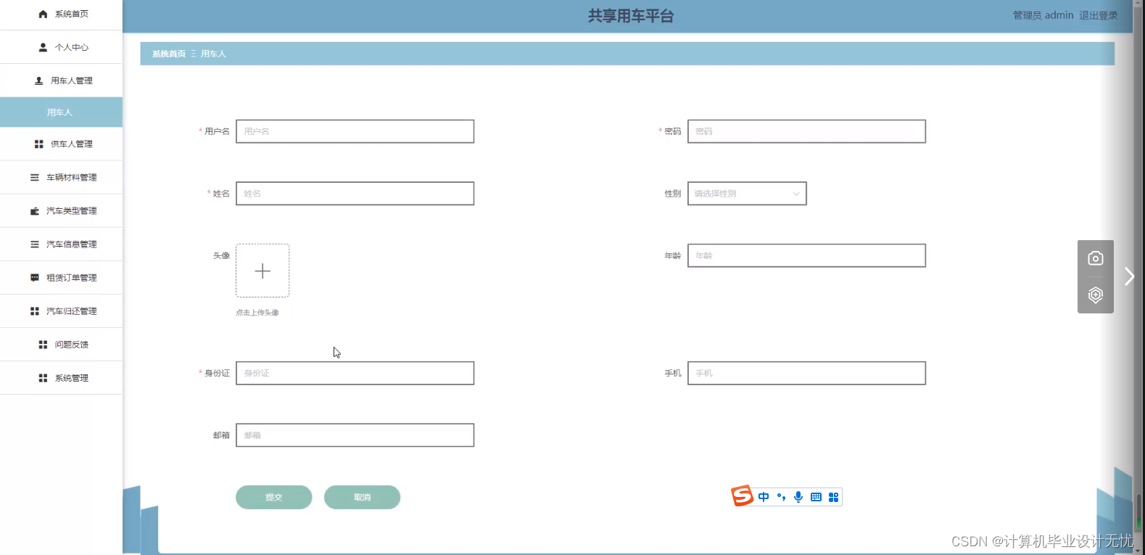The image size is (1145, 555).
Task: Open the IME toolbox grid icon
Action: point(833,497)
